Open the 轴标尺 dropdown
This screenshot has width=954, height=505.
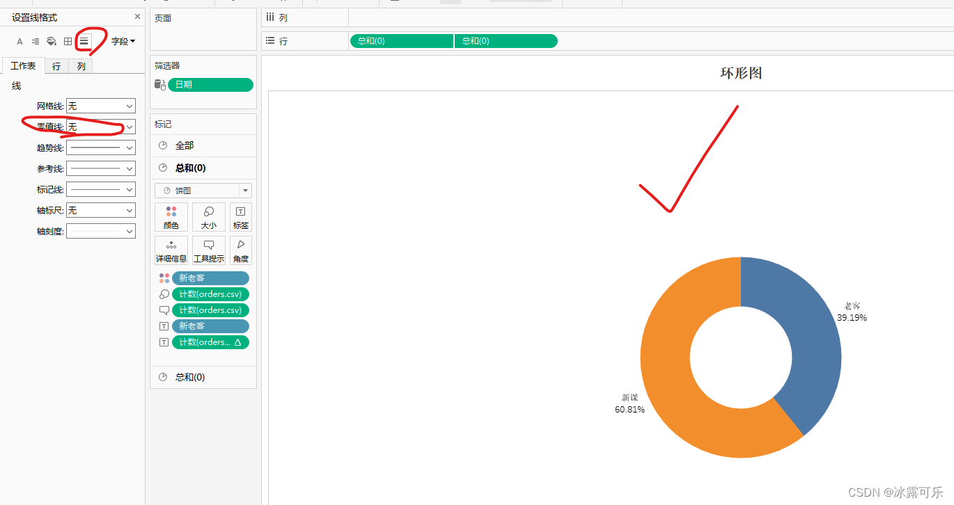pos(101,210)
